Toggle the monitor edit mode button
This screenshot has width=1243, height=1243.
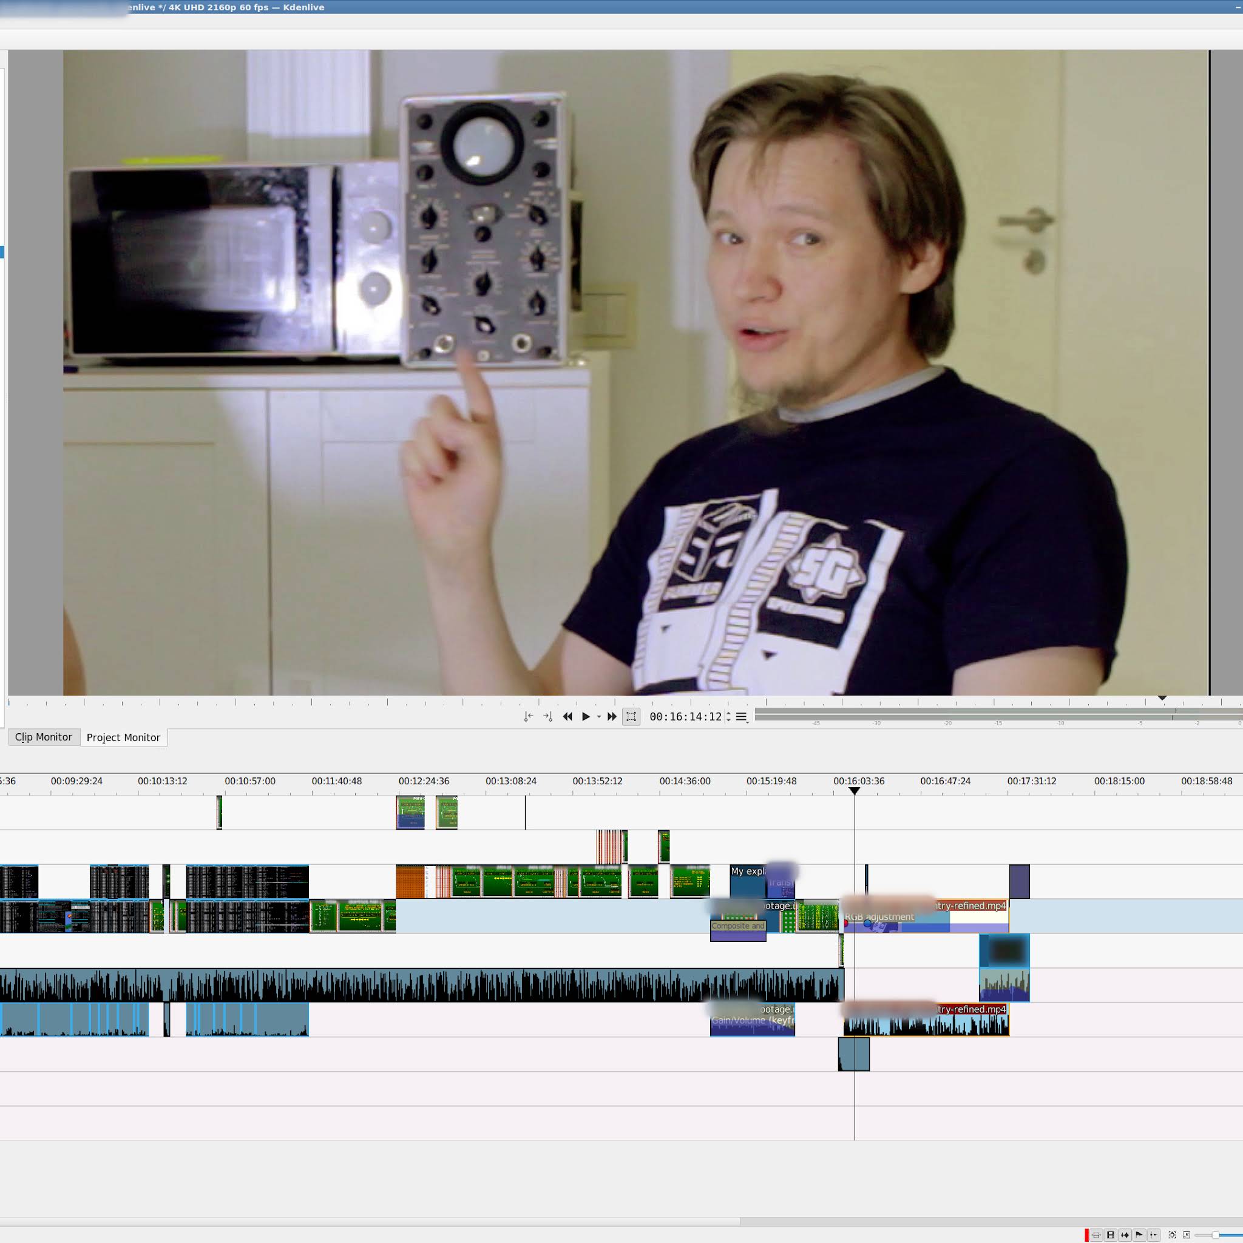(x=631, y=716)
